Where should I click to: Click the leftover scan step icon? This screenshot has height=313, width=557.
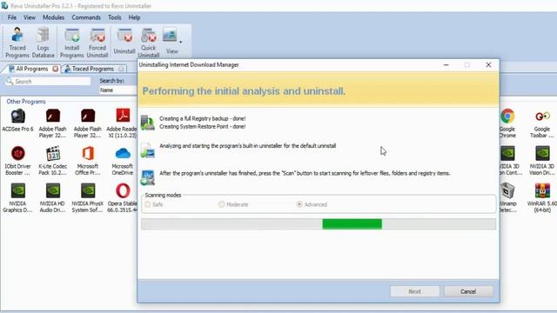147,177
